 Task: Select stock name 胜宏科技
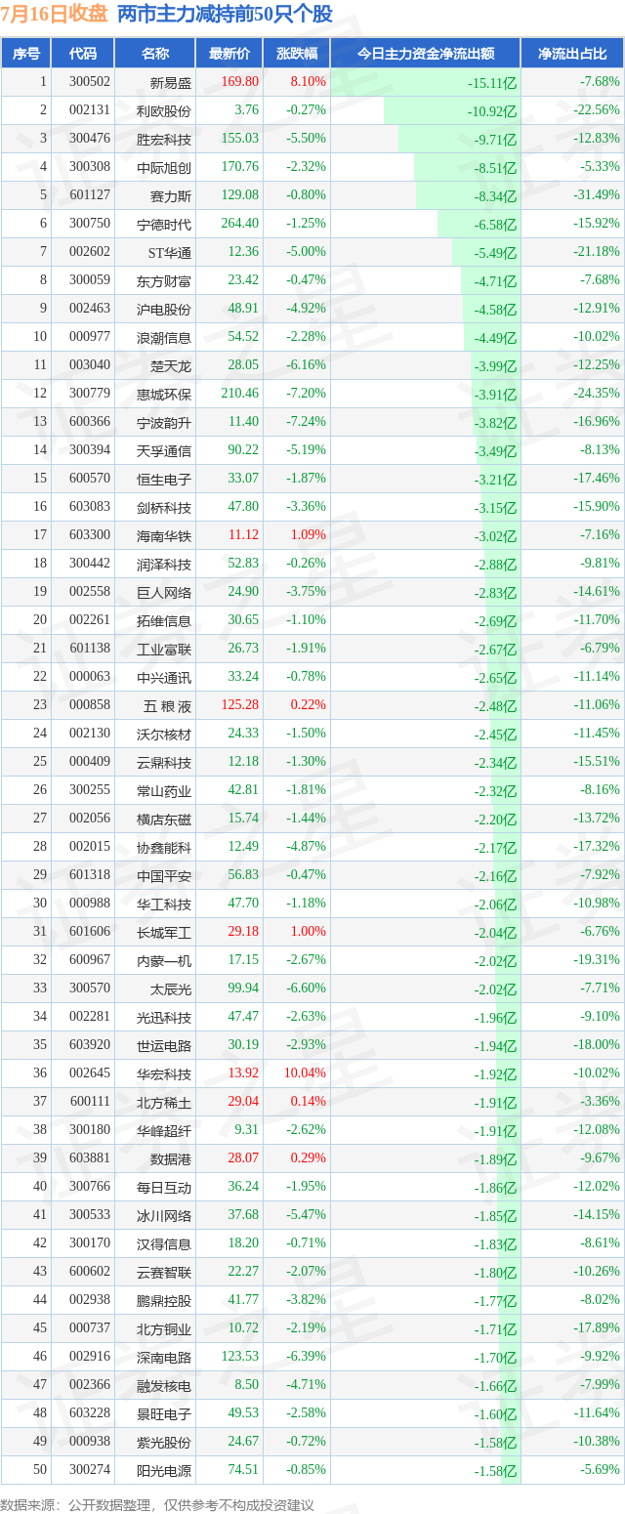(164, 140)
